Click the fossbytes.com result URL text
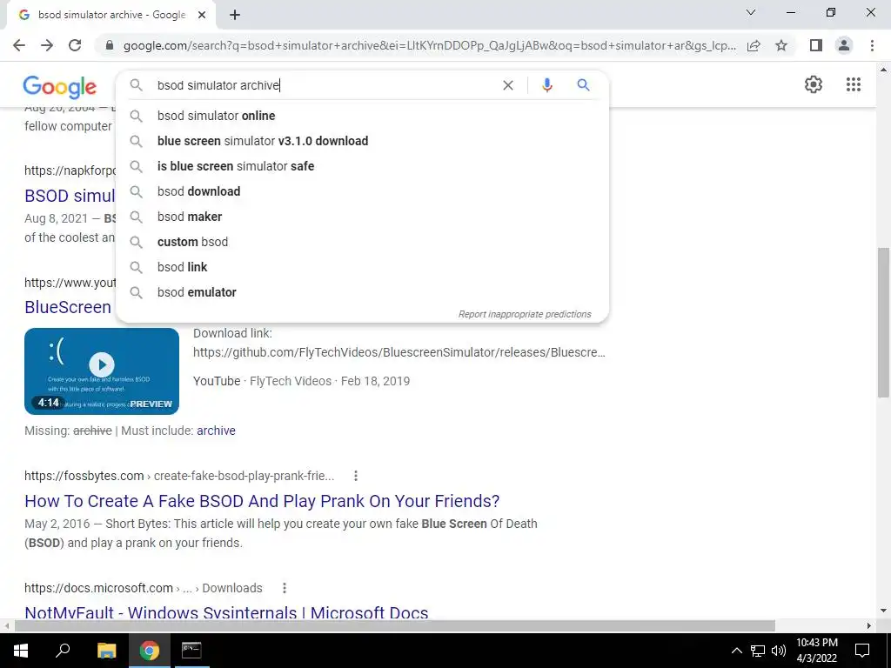891x668 pixels. pos(179,476)
